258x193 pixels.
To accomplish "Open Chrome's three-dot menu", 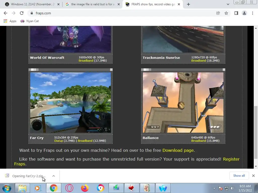I will click(252, 13).
